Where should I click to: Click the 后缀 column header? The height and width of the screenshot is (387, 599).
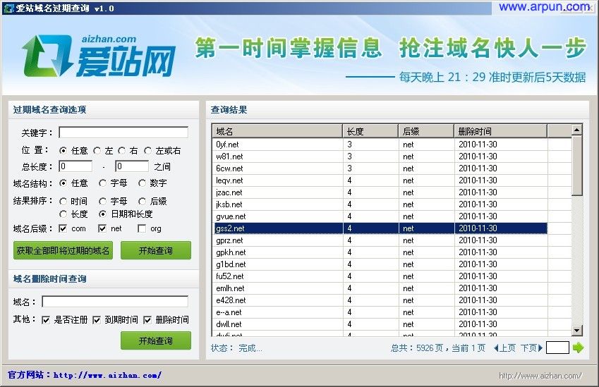[426, 131]
